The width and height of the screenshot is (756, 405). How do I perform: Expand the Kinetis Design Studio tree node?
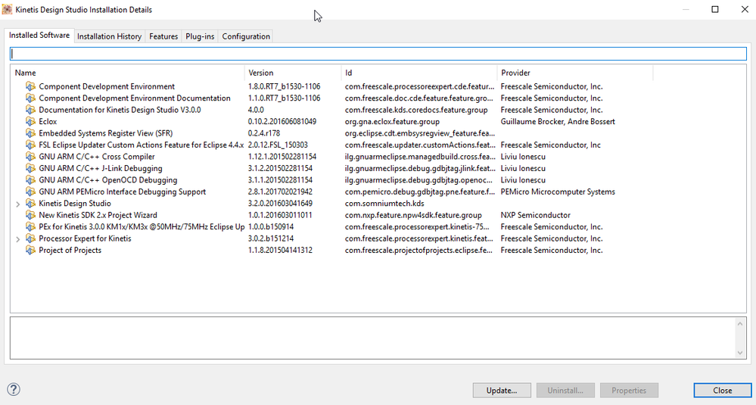click(18, 204)
